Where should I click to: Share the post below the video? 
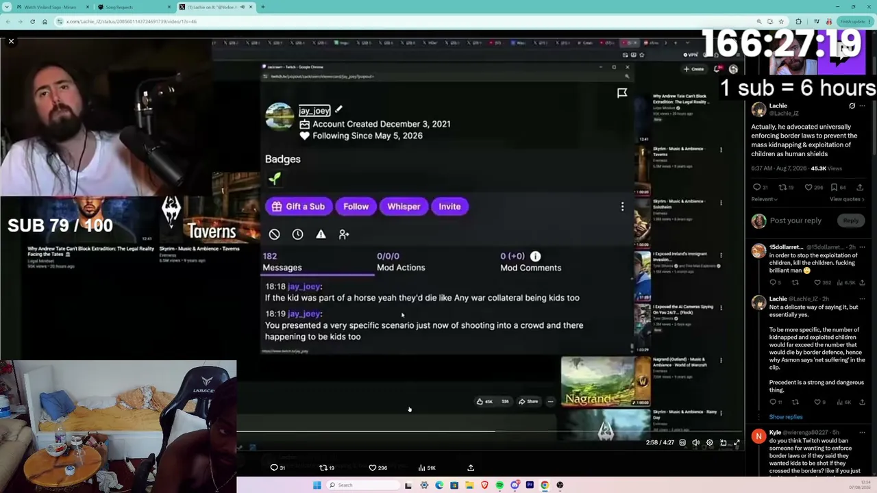click(471, 468)
